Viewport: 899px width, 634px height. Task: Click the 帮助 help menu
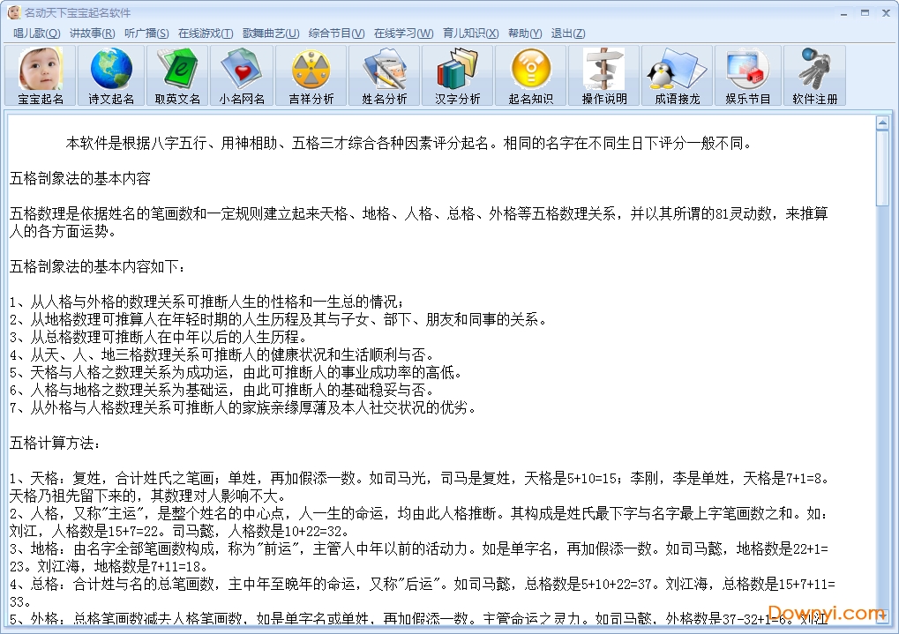pos(525,34)
